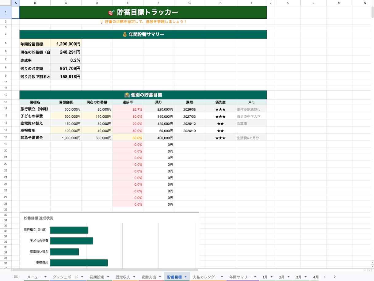This screenshot has height=281, width=374.
Task: Select the 年間貯蓄サマリー header cell
Action: click(x=143, y=34)
